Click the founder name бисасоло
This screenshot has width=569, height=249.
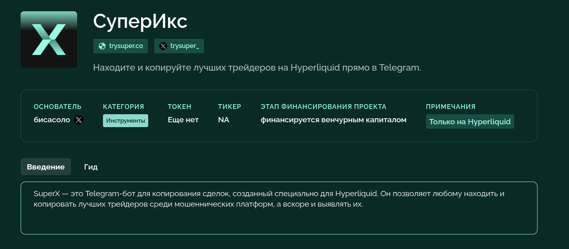(x=52, y=120)
